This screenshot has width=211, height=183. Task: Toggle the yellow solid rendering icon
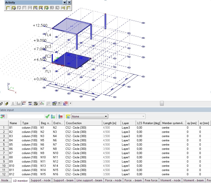tap(6, 103)
